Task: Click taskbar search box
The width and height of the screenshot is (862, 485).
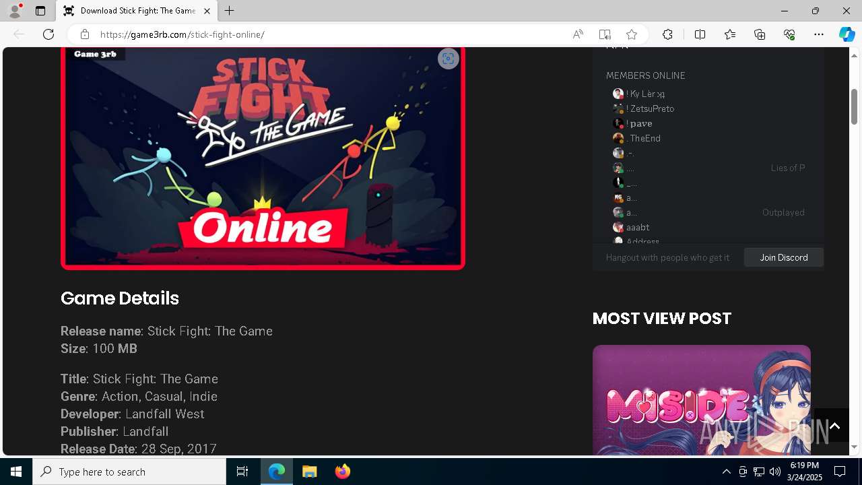Action: tap(129, 472)
